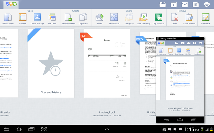The image size is (214, 133).
Task: Click Clip to cloud
Action: pos(158,19)
